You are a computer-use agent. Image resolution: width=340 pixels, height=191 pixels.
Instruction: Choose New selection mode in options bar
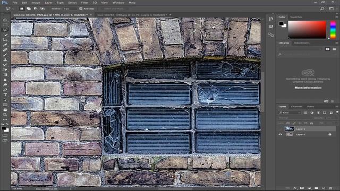22,8
